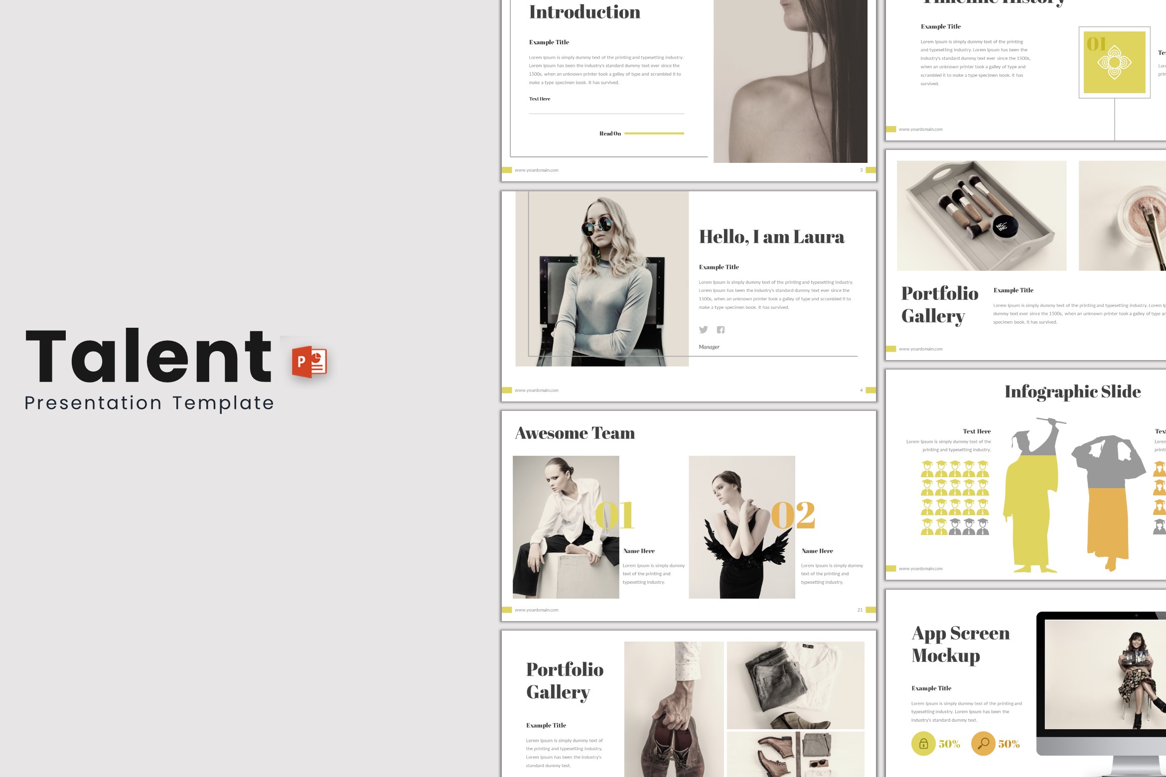Click the Talent title text
The image size is (1166, 777).
[x=148, y=356]
